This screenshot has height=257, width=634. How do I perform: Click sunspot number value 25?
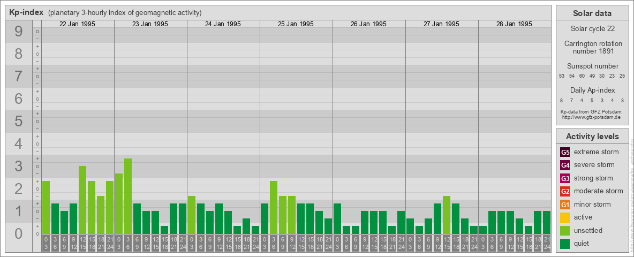coord(622,76)
